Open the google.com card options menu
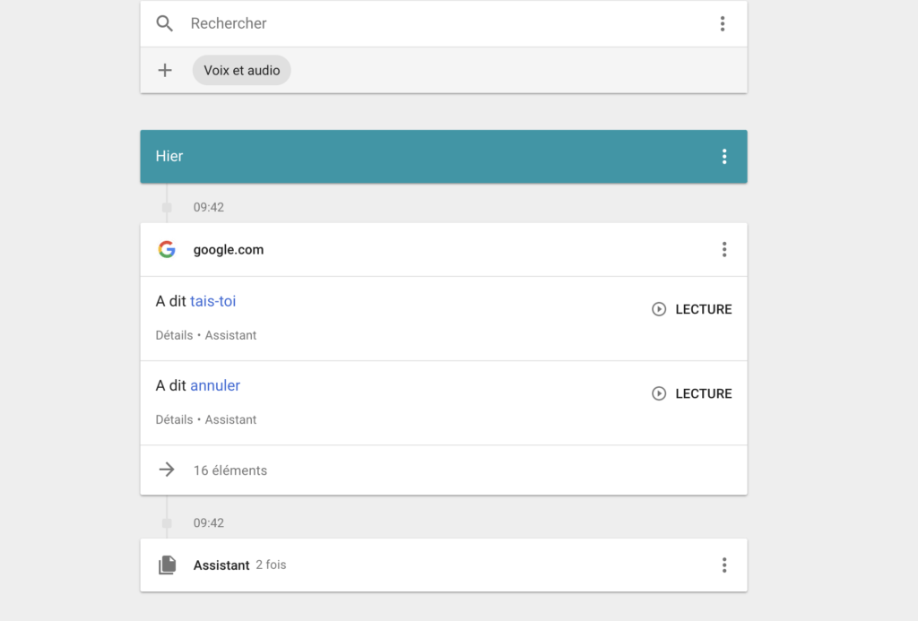The height and width of the screenshot is (621, 918). [x=724, y=249]
